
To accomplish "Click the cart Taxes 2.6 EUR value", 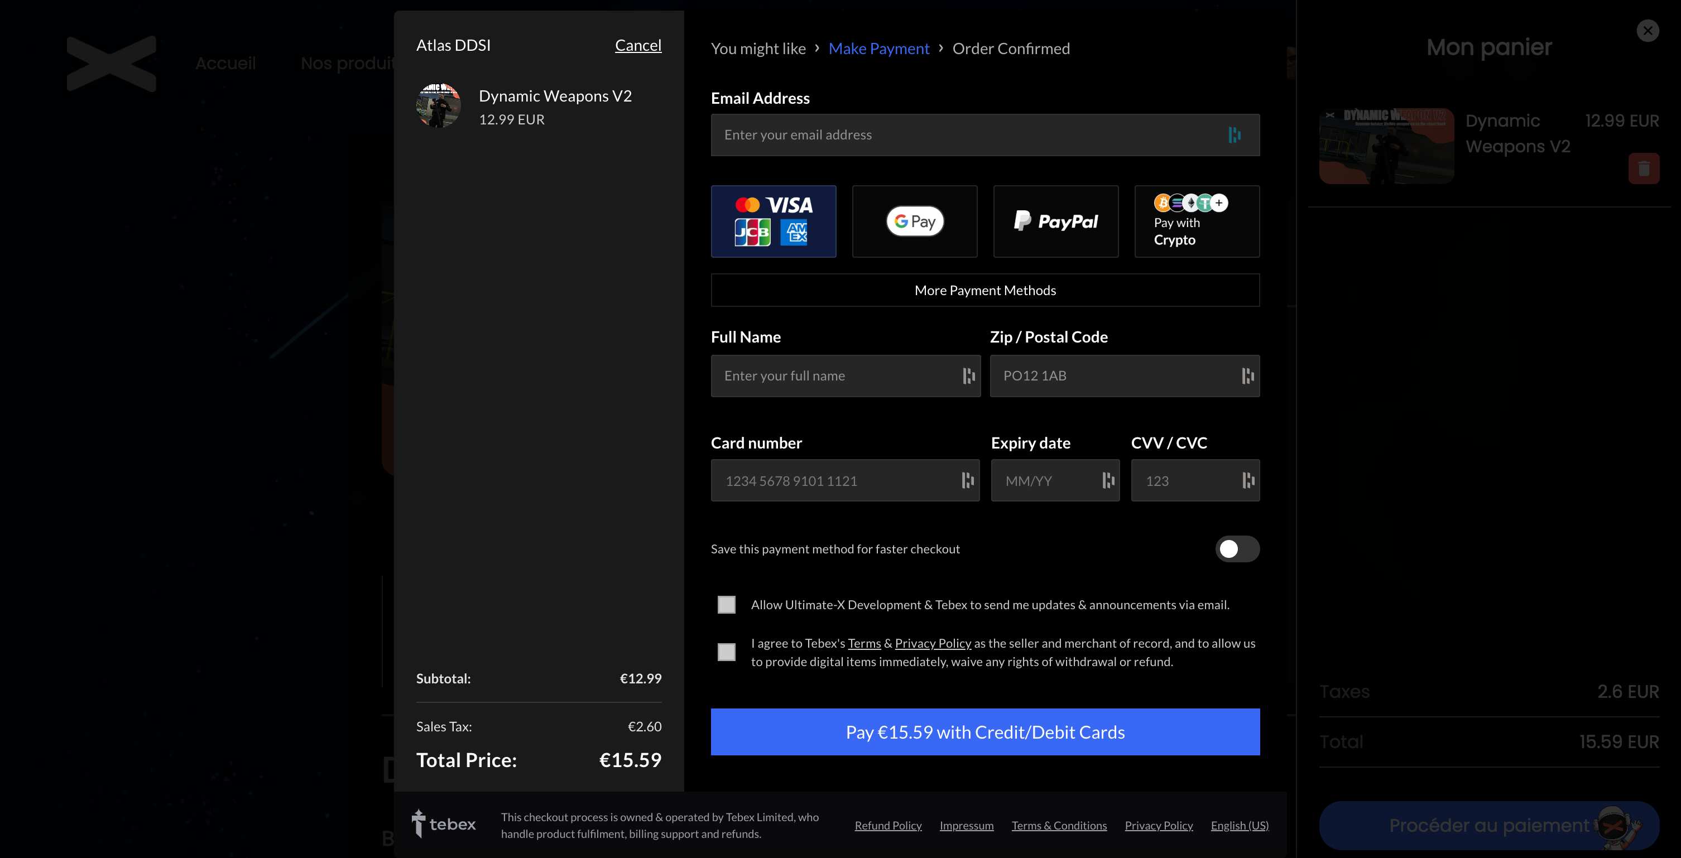I will (1627, 692).
